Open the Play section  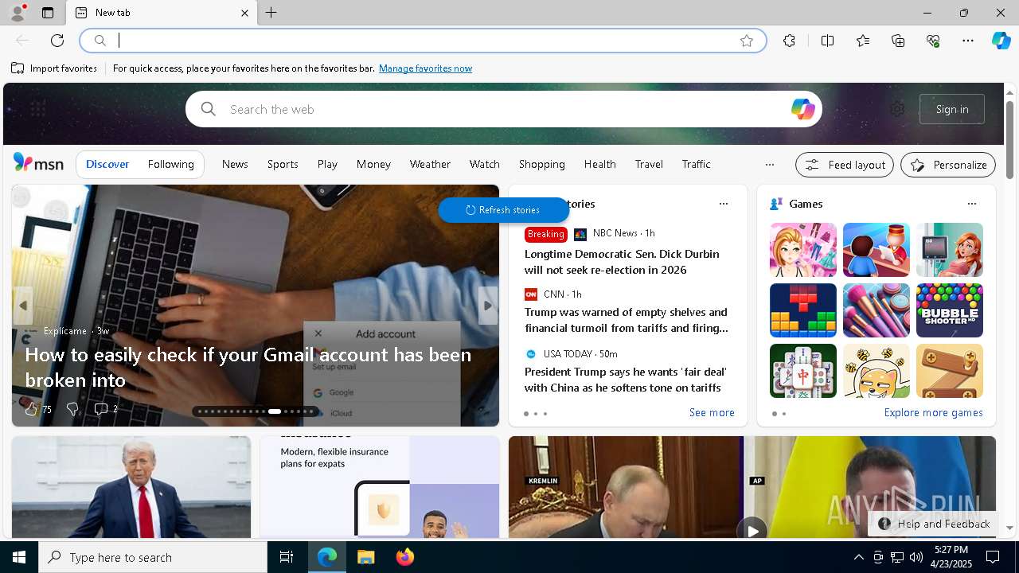pos(327,164)
